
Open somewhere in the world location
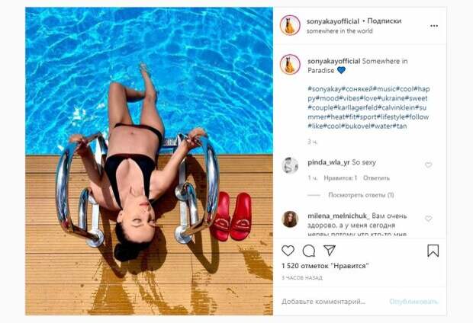339,30
